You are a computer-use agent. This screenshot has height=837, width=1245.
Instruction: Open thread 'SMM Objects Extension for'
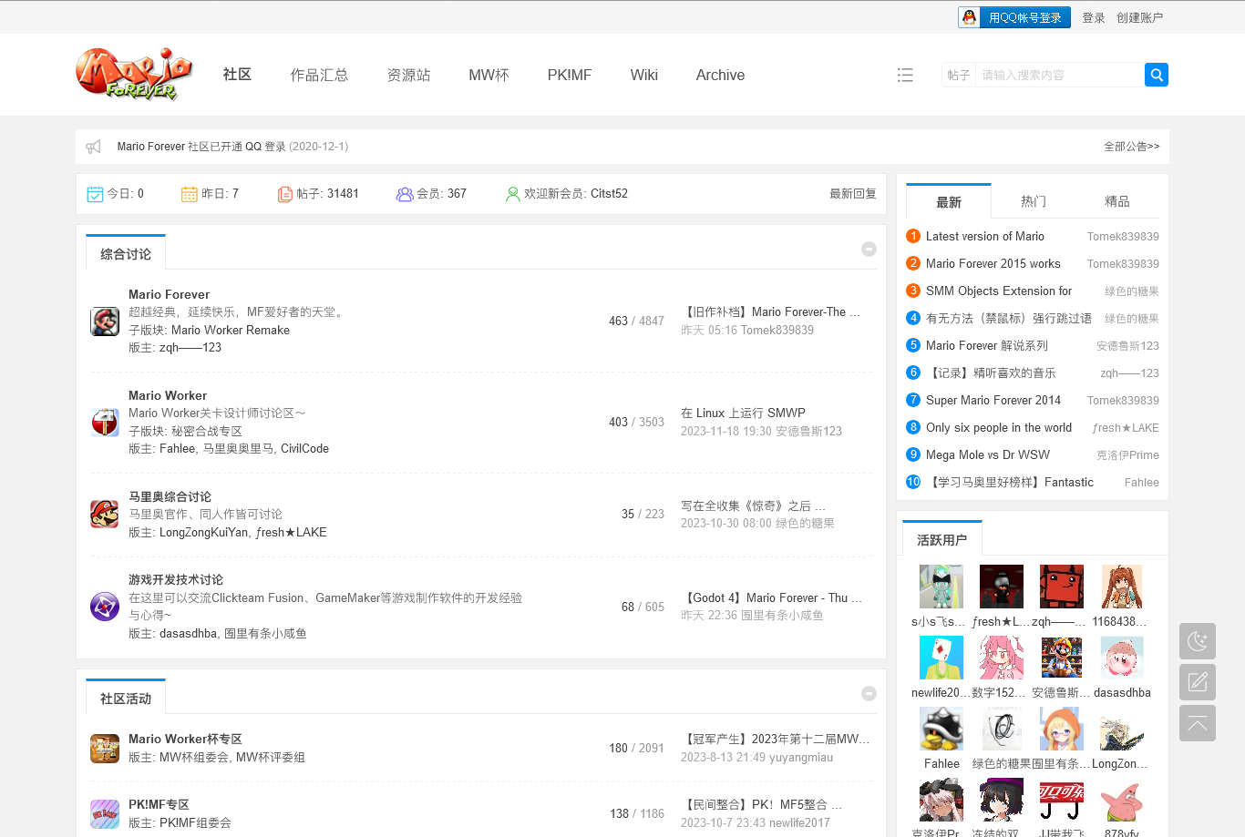click(x=999, y=291)
